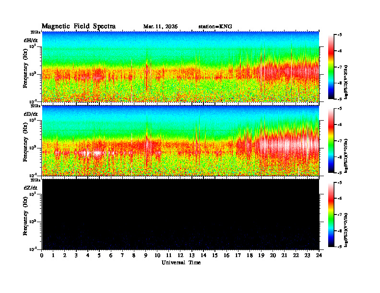The image size is (380, 293).
Task: Click the 'dD/dt' panel label
Action: tap(31, 114)
